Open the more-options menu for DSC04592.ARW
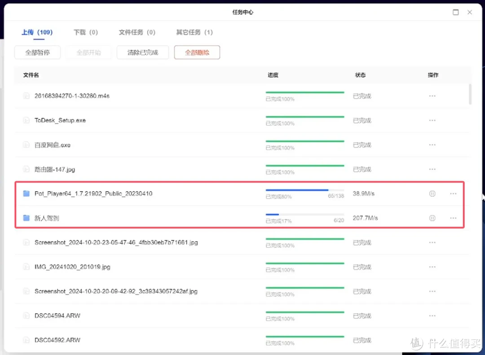 432,340
